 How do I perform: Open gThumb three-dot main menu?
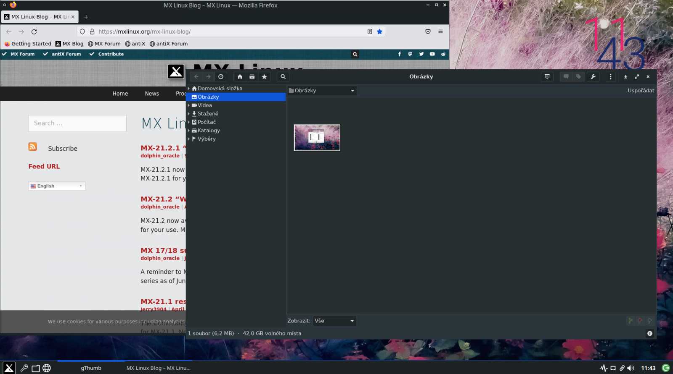click(x=611, y=77)
